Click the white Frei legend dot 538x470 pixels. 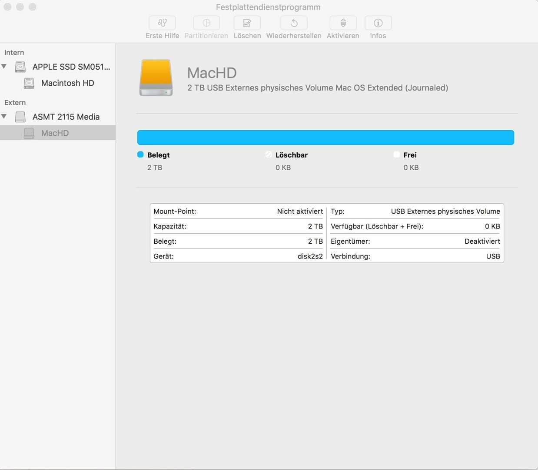pyautogui.click(x=396, y=154)
